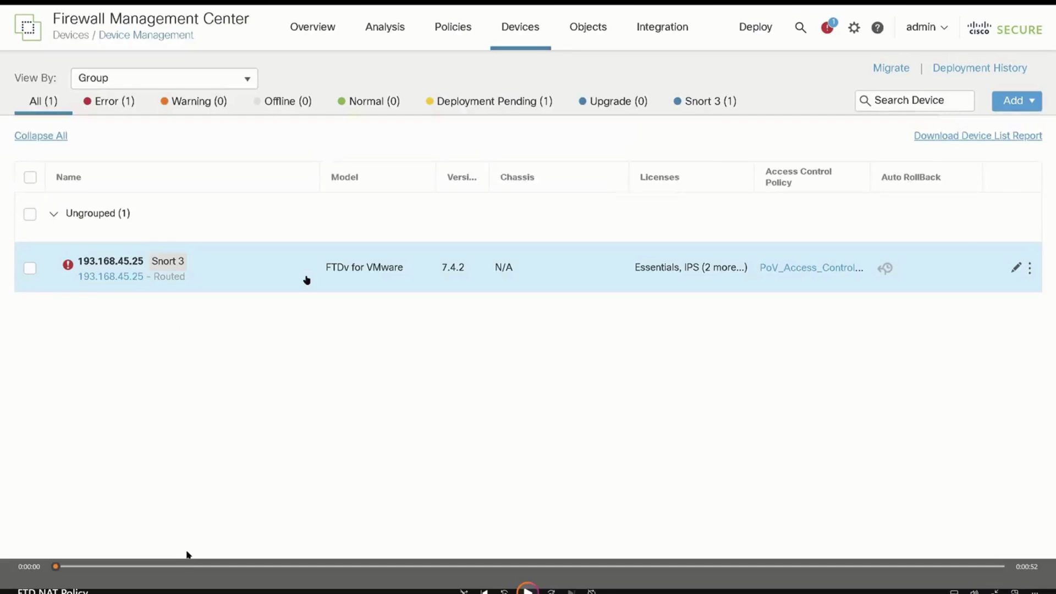Image resolution: width=1056 pixels, height=594 pixels.
Task: Filter devices by Error (1)
Action: pos(109,101)
